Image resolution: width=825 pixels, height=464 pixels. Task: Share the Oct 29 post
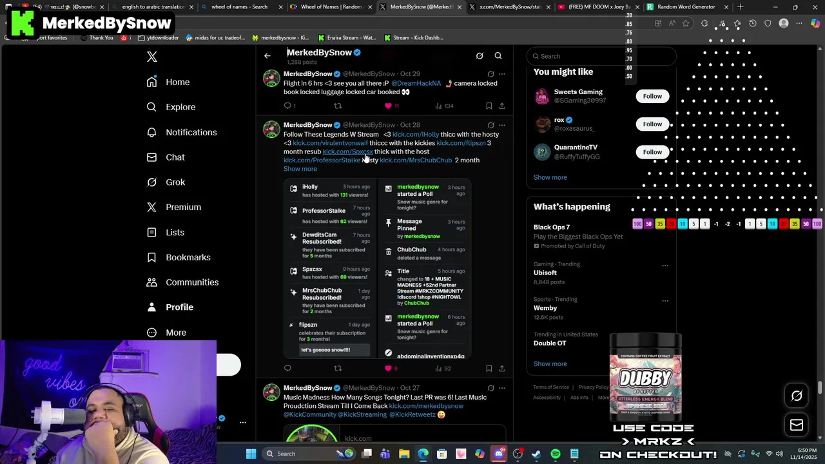502,106
